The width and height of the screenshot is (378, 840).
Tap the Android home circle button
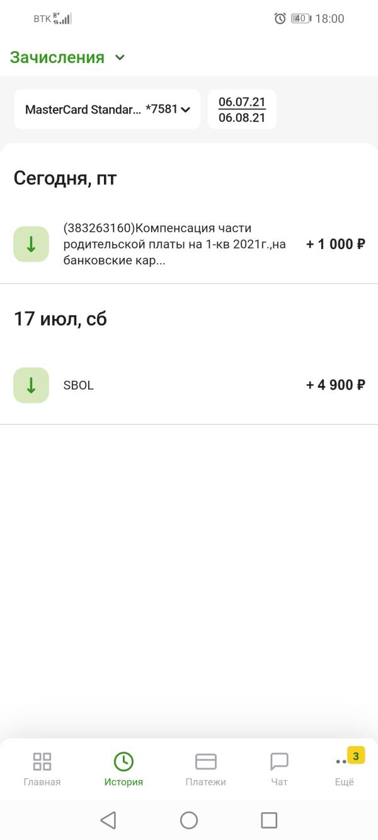coord(189,820)
